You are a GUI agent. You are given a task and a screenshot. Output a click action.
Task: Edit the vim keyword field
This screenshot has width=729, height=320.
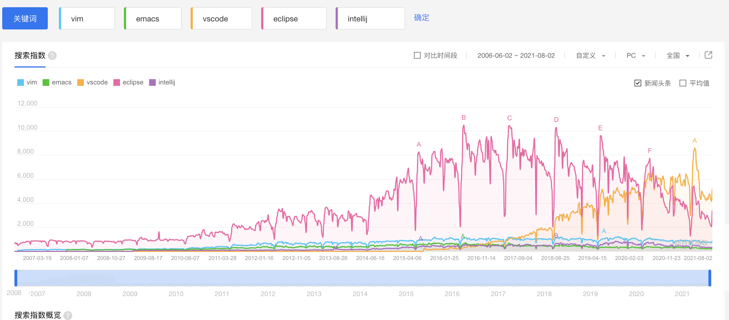pos(87,18)
